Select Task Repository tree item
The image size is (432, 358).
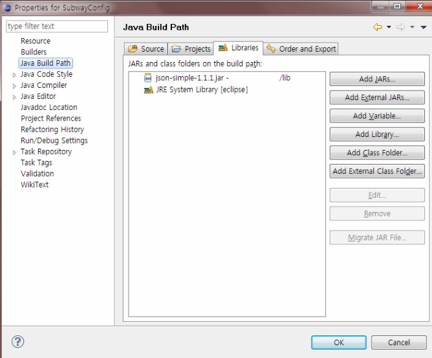click(47, 151)
